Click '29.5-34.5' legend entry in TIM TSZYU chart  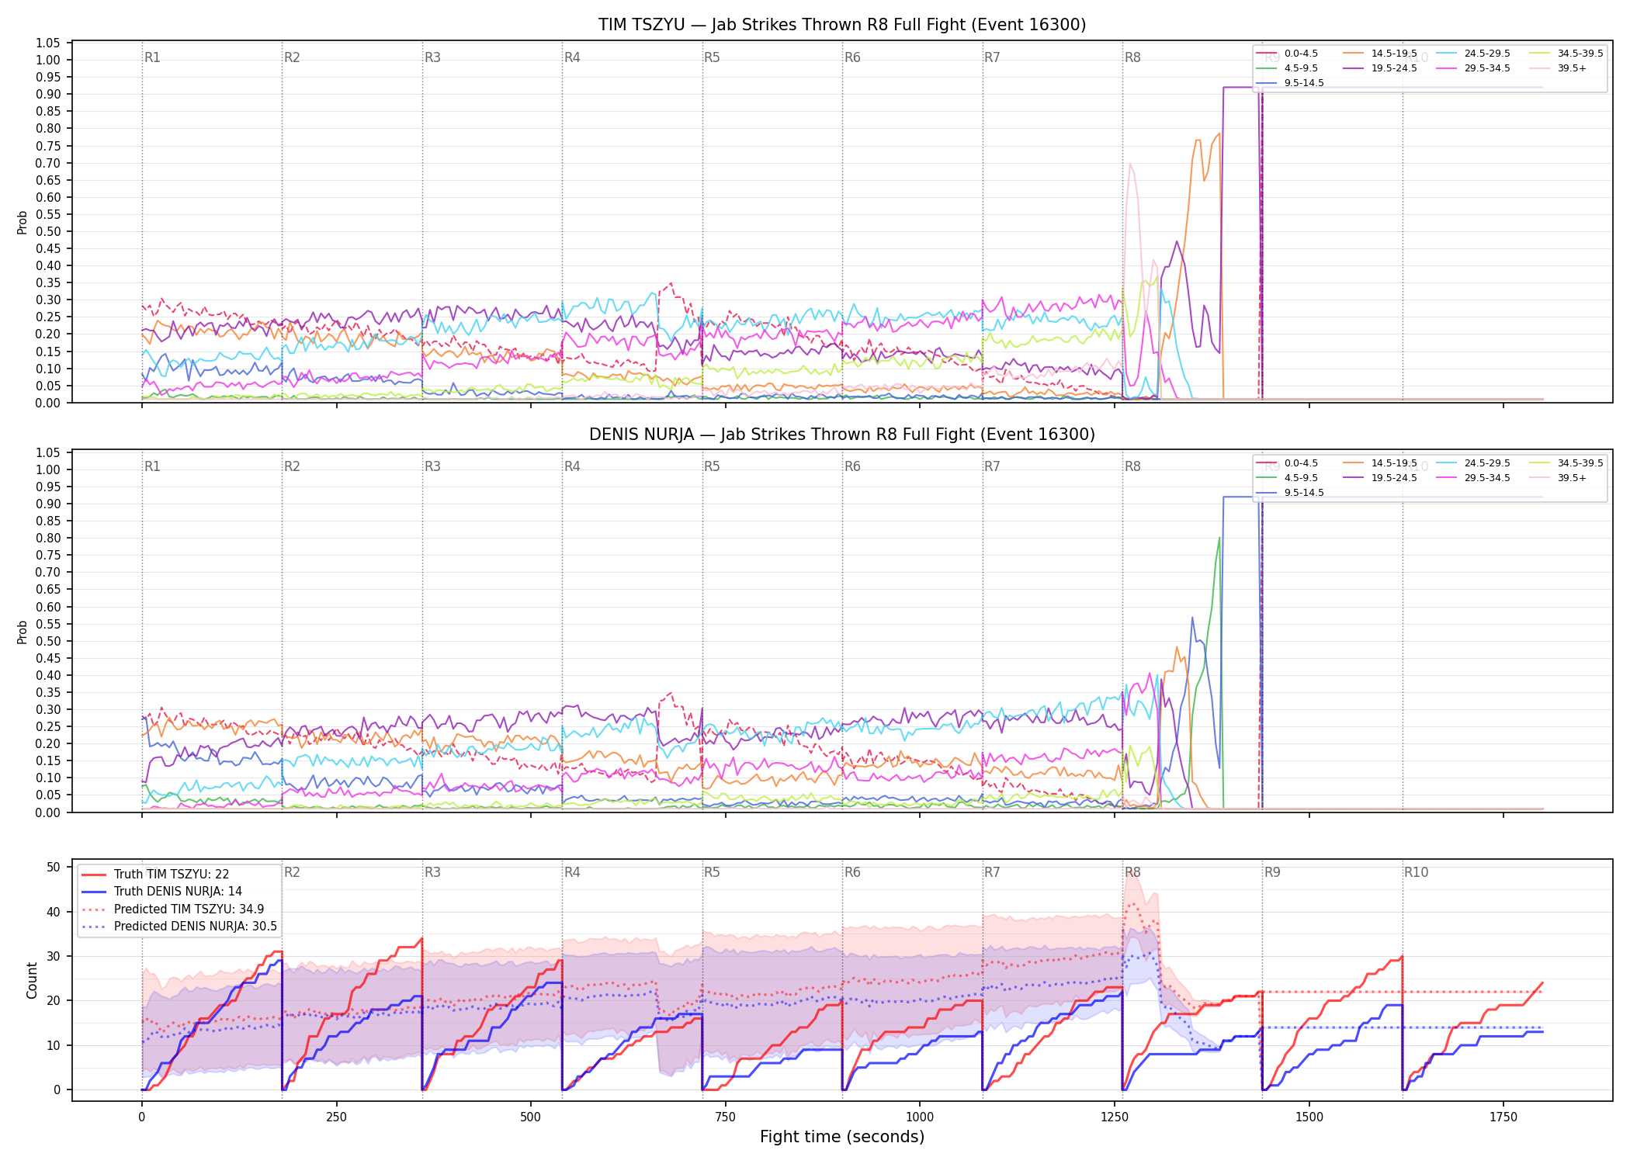[x=1473, y=68]
